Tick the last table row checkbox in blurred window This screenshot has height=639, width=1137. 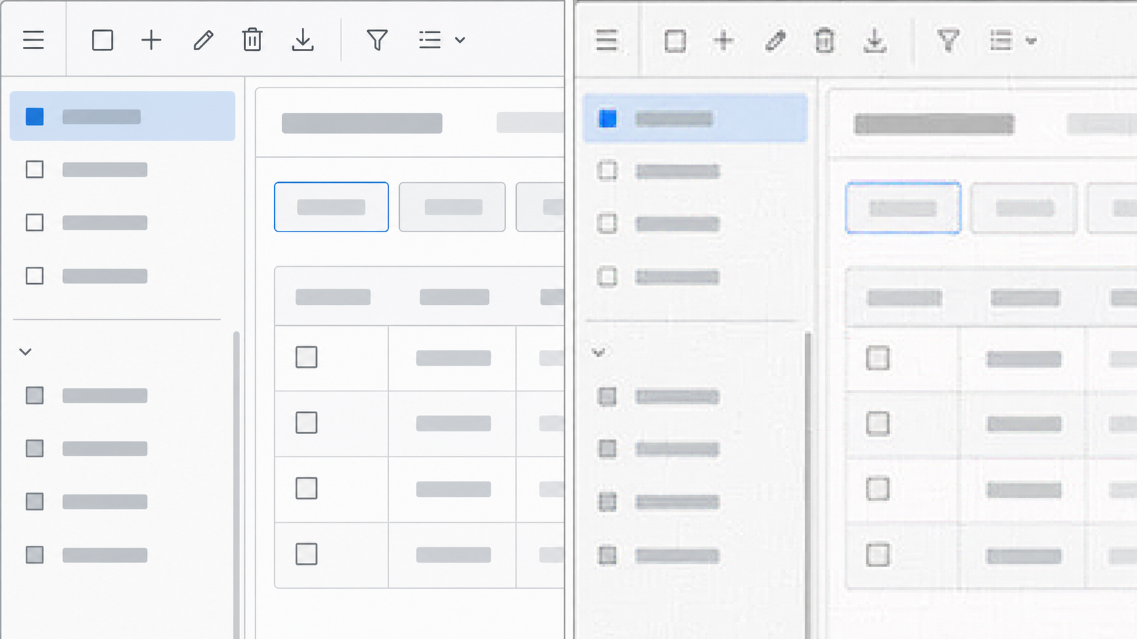tap(878, 555)
